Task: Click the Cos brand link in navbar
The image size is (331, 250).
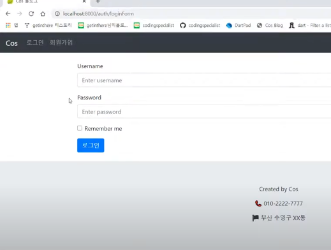Action: tap(11, 43)
